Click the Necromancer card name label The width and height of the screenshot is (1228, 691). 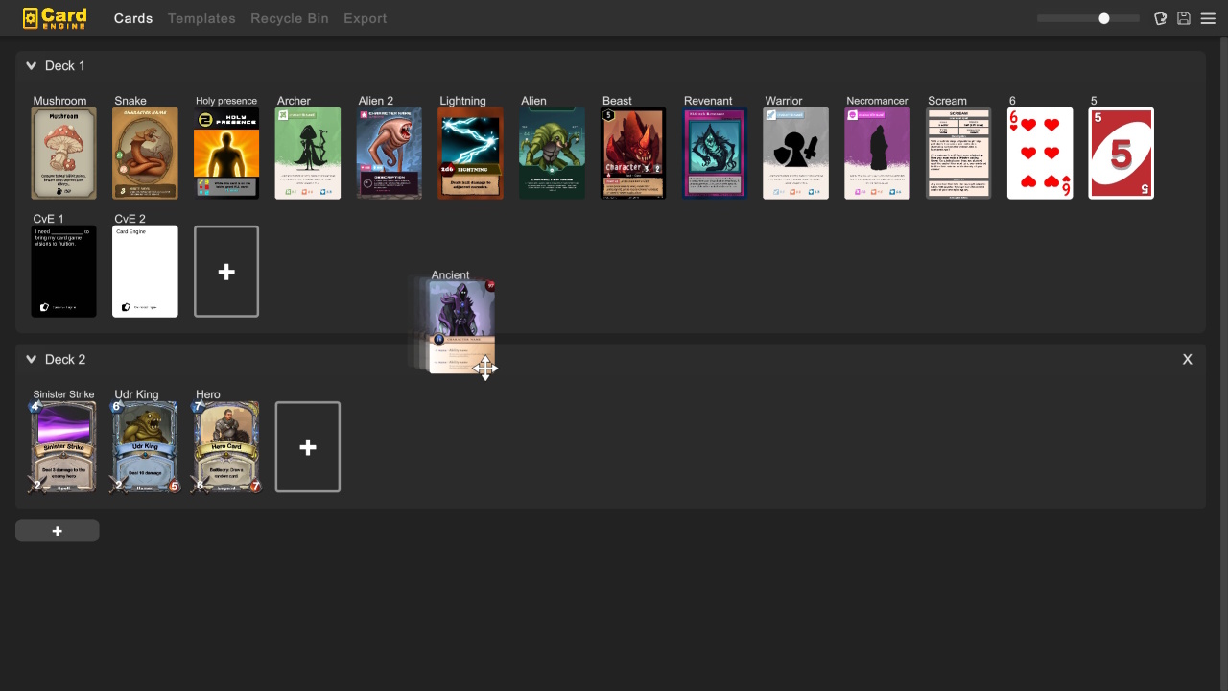click(877, 101)
